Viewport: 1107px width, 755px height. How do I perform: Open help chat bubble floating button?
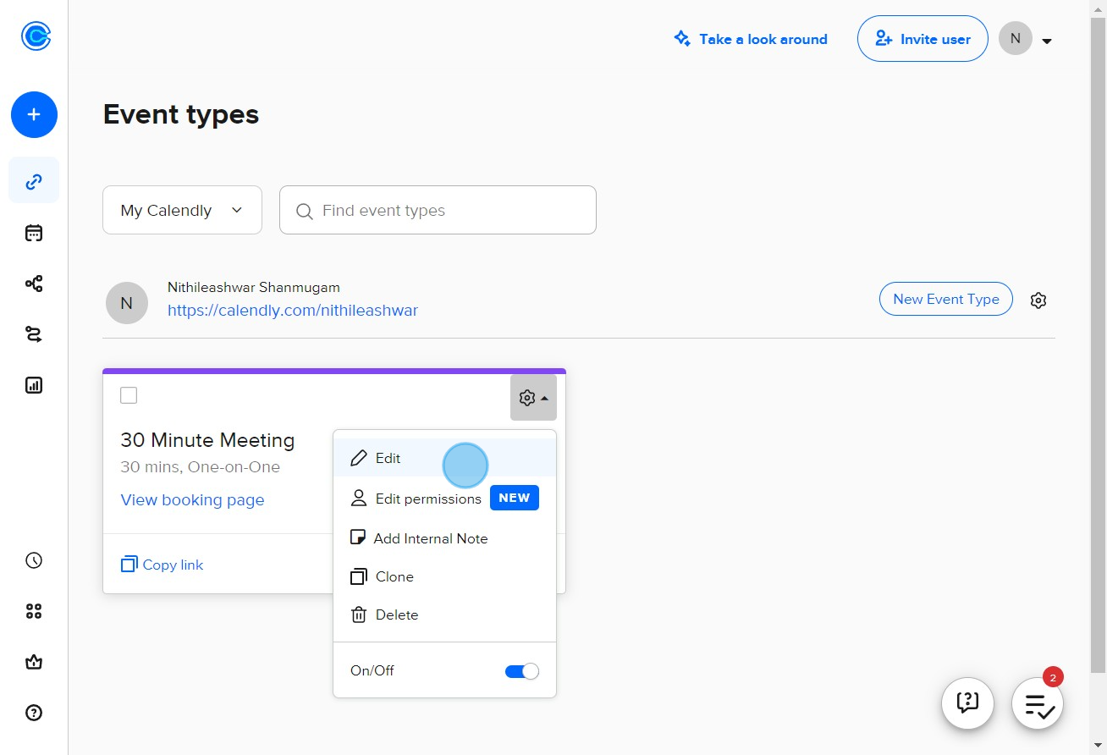pyautogui.click(x=967, y=703)
